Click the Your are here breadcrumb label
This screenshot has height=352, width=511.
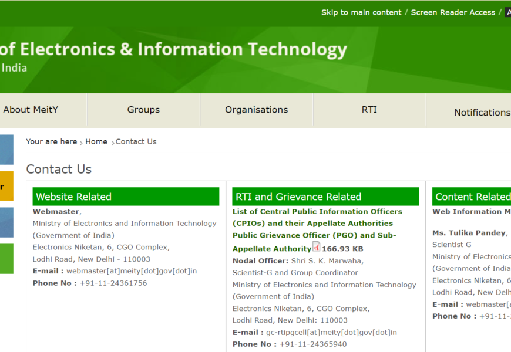(x=52, y=141)
